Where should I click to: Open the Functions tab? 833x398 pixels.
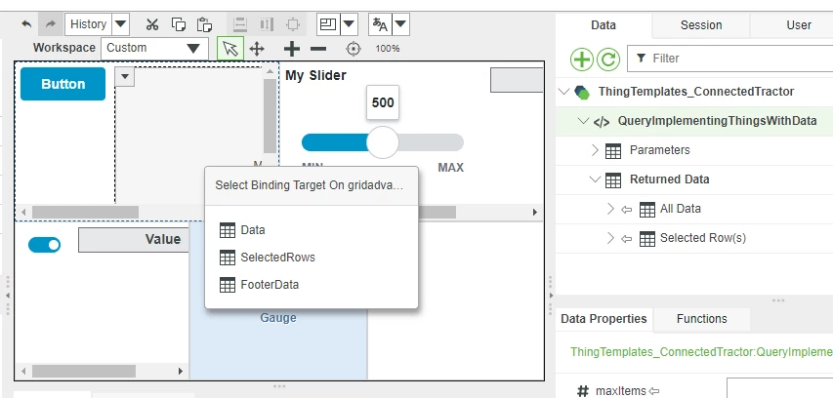click(x=702, y=319)
